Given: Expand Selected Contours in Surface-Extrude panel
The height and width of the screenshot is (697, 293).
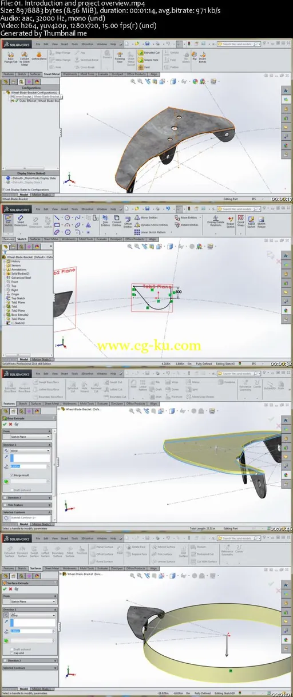Looking at the screenshot, I should 29,667.
